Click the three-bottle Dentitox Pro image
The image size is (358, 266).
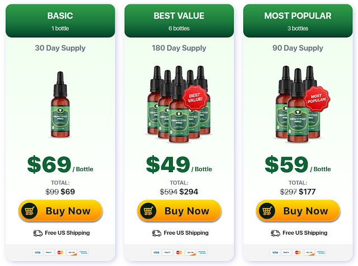(298, 104)
